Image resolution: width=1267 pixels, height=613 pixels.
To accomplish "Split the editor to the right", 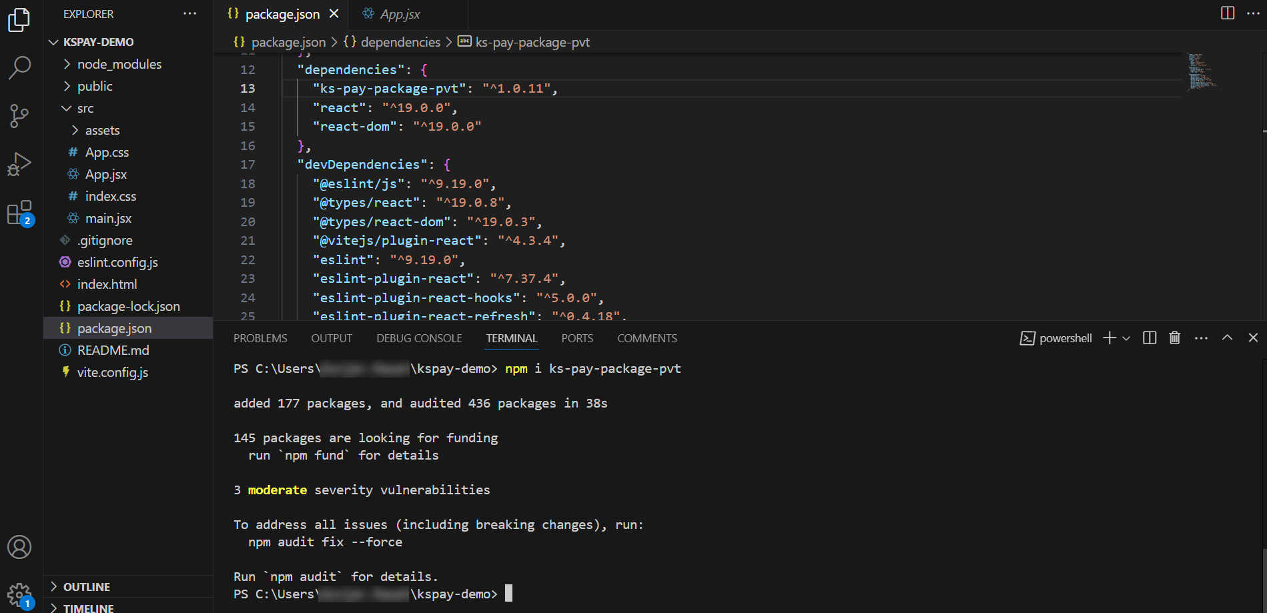I will (1227, 13).
